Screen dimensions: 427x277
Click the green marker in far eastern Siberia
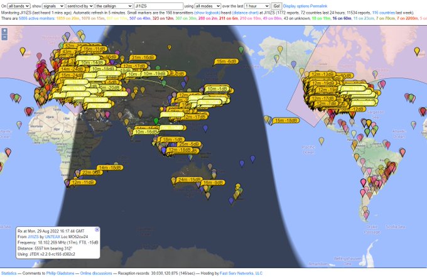(241, 50)
